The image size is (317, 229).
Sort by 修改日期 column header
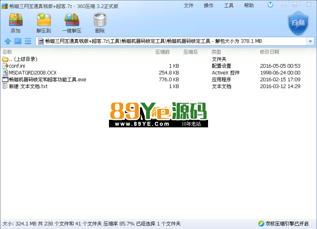coord(269,52)
